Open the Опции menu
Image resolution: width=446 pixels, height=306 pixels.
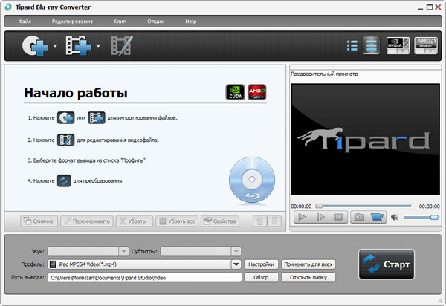155,22
